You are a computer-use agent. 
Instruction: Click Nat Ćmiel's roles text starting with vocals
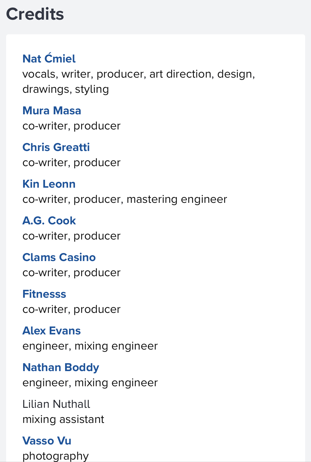(x=138, y=74)
